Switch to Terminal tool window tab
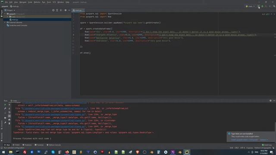This screenshot has width=276, height=155. click(x=39, y=145)
